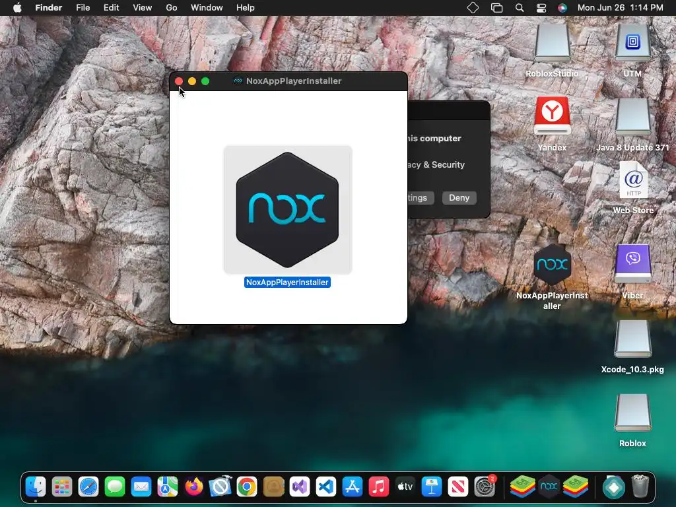
Task: Open the Go menu
Action: [x=172, y=8]
